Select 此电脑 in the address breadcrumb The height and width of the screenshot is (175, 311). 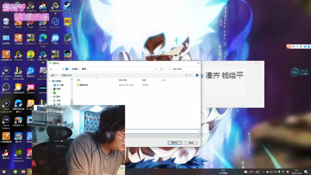(x=75, y=69)
